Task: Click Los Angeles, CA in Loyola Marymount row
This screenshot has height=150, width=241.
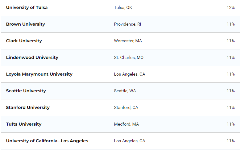Action: [129, 74]
